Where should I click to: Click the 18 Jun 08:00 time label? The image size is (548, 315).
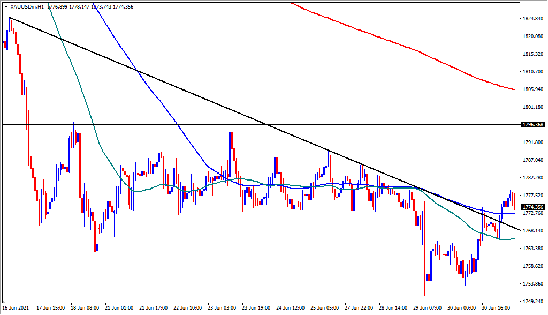(x=85, y=308)
